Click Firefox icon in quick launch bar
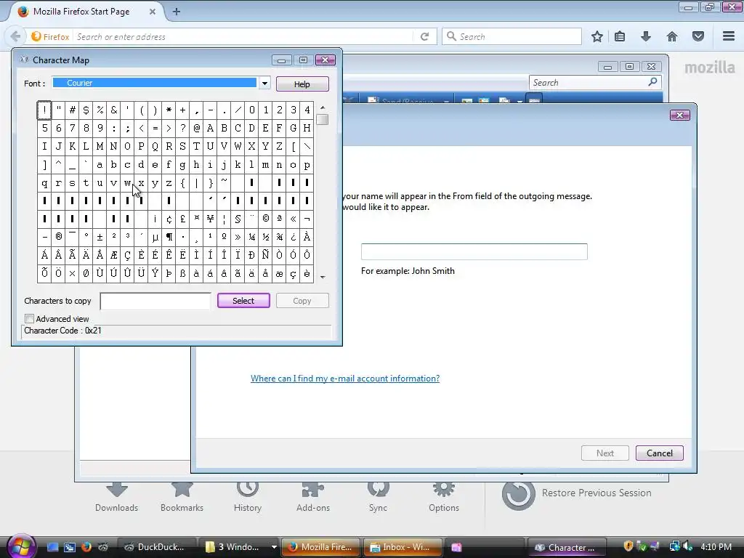The image size is (744, 558). [86, 547]
